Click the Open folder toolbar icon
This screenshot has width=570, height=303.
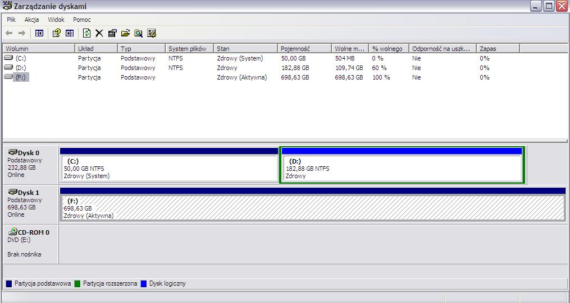pos(125,34)
